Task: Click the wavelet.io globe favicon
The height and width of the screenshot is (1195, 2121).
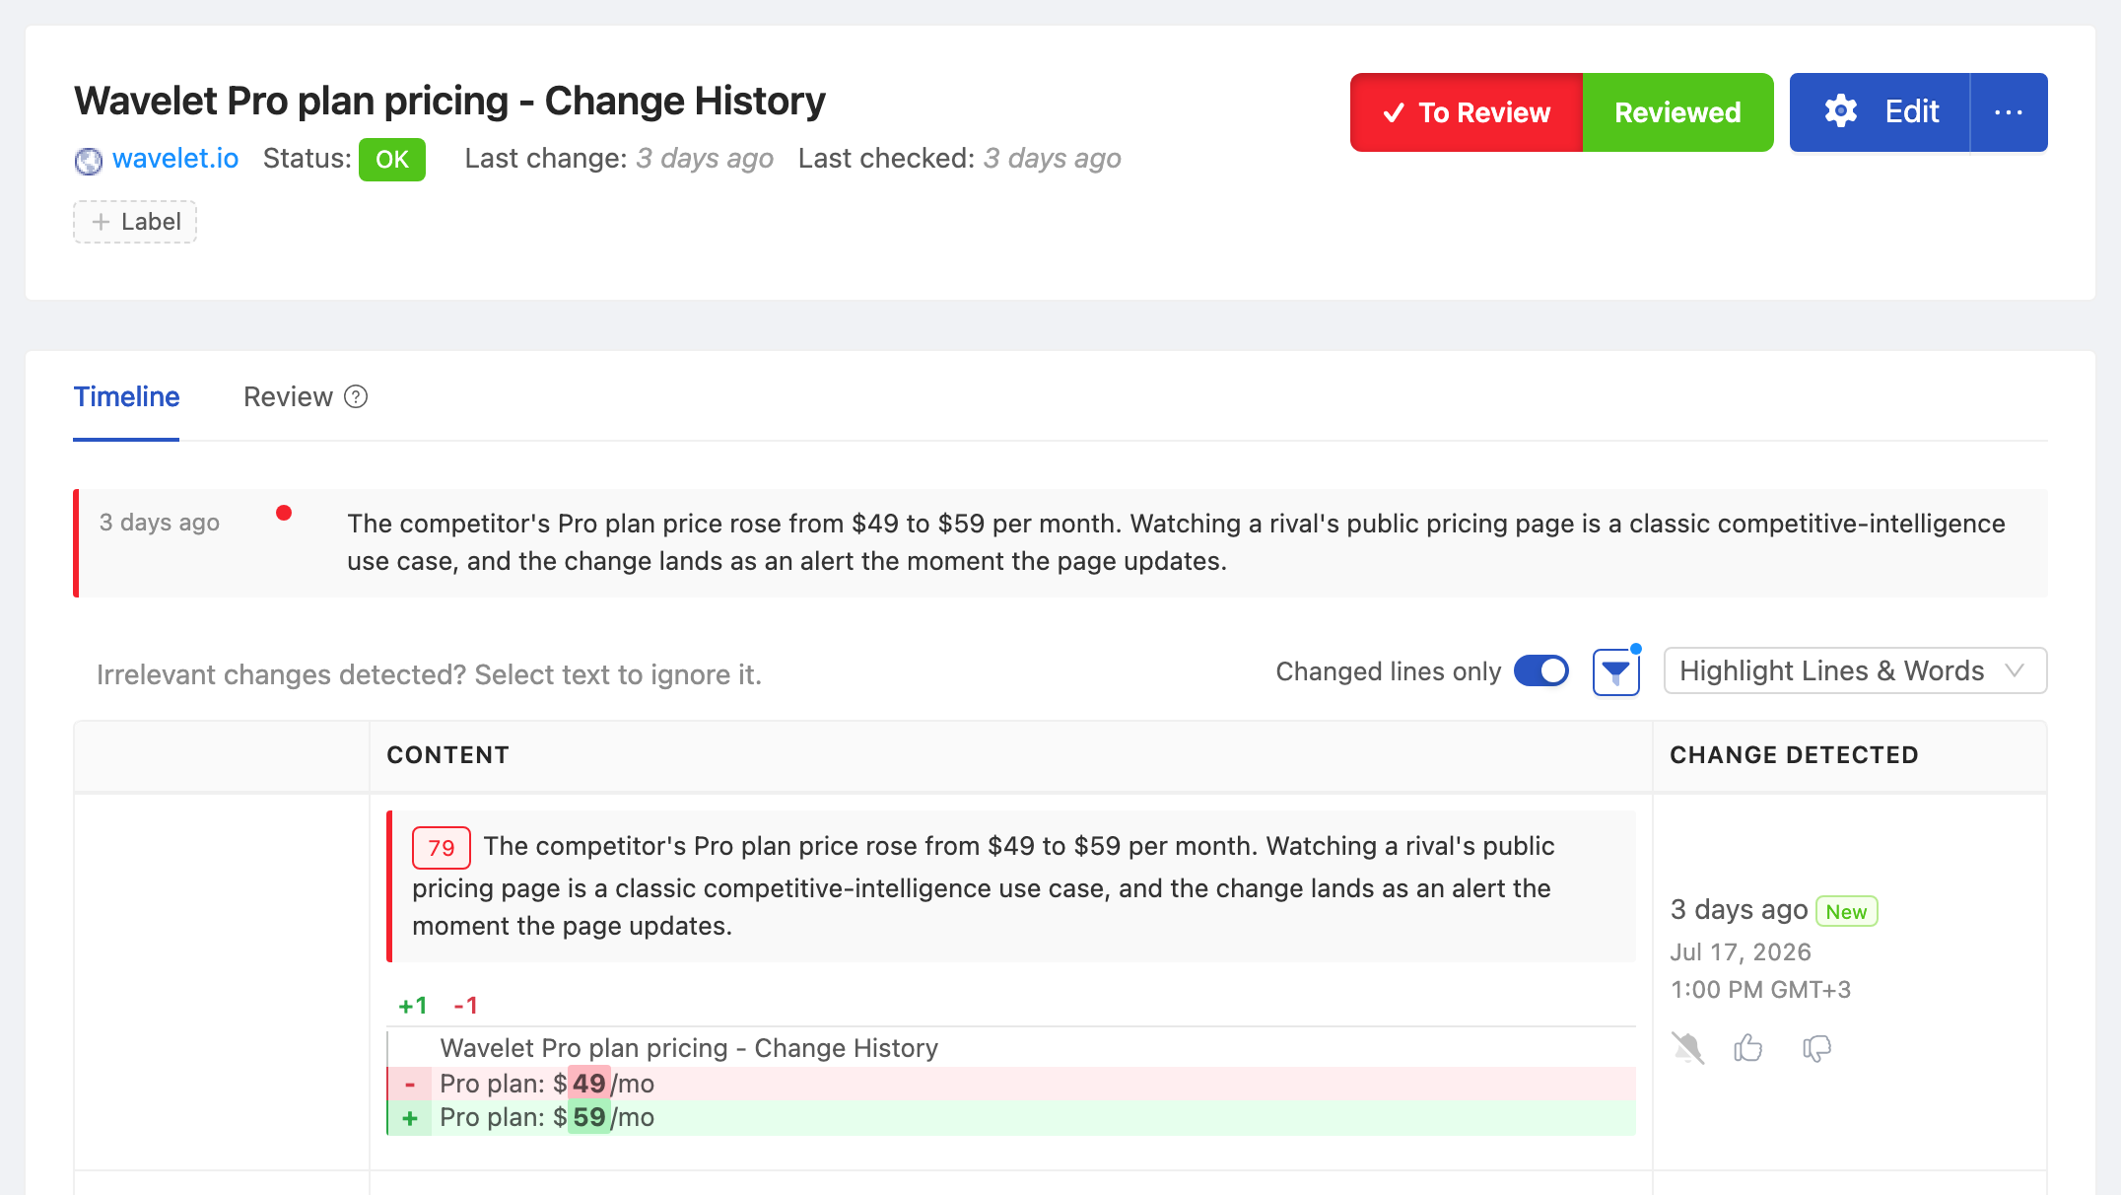Action: (x=89, y=160)
